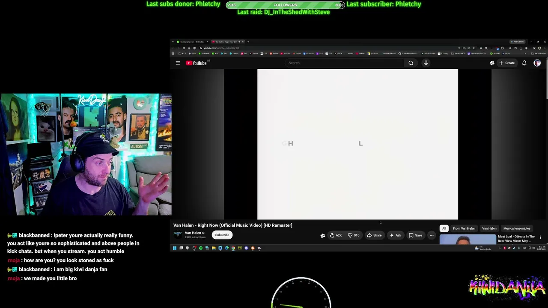The image size is (548, 308).
Task: Open the Reddit bookmark
Action: (274, 53)
